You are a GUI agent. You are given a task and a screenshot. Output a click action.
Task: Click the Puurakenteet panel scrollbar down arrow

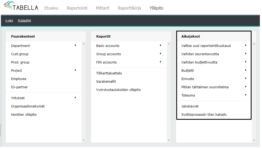(84, 140)
